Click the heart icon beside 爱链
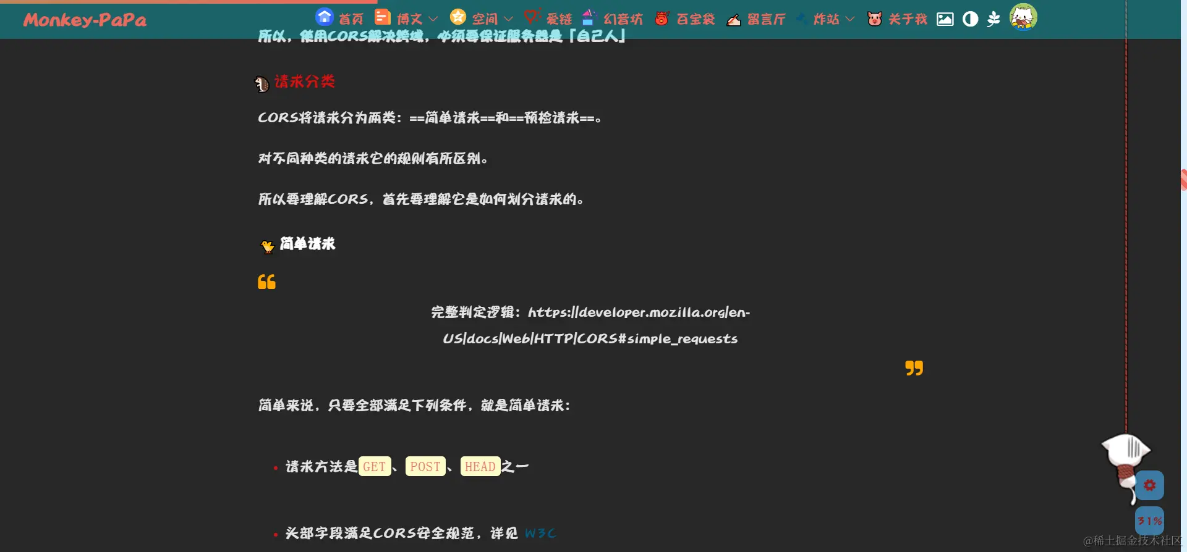Screen dimensions: 1187x552 pyautogui.click(x=532, y=17)
